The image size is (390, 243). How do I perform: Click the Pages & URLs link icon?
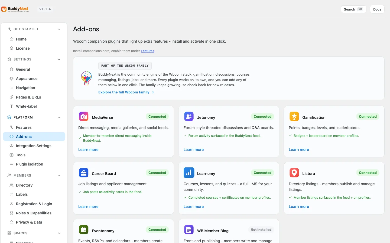11,97
